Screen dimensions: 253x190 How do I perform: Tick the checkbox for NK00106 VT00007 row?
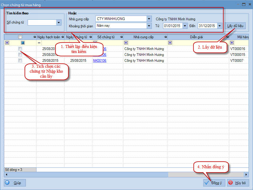click(x=20, y=60)
